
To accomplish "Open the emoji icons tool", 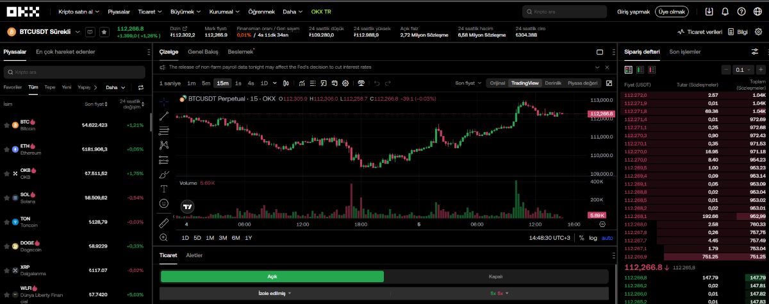I will click(x=164, y=203).
